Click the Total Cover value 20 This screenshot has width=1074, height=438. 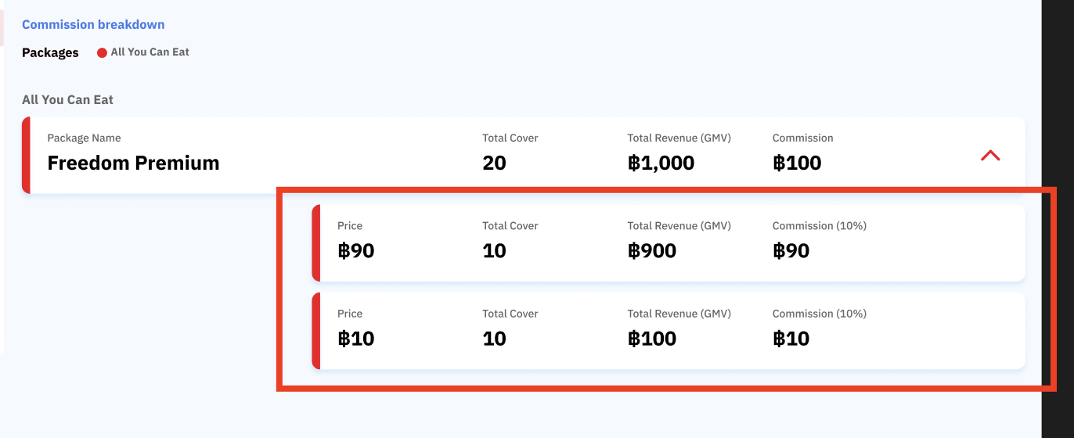tap(494, 163)
